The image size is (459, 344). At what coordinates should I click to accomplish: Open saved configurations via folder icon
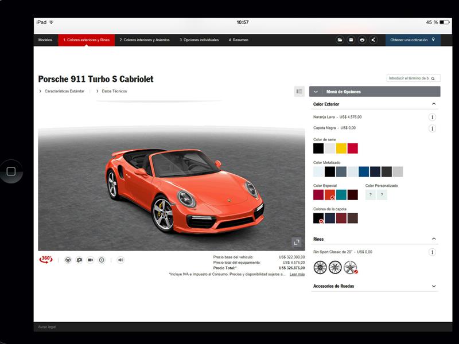click(340, 40)
